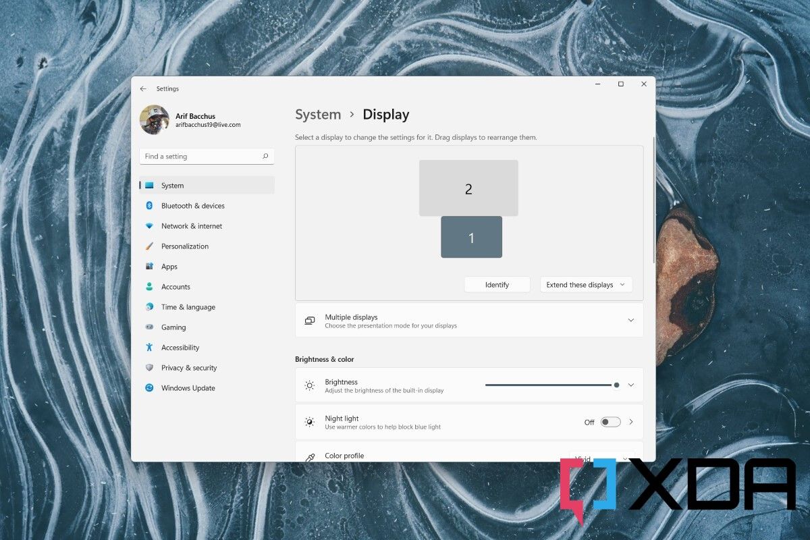Select the Apps icon in the sidebar
This screenshot has width=810, height=540.
click(148, 266)
